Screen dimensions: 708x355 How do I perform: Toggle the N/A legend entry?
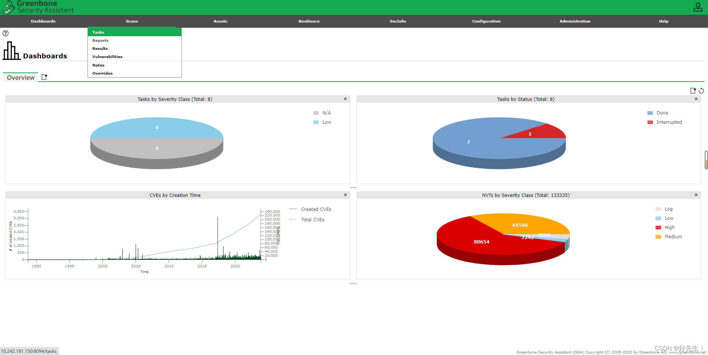coord(322,113)
